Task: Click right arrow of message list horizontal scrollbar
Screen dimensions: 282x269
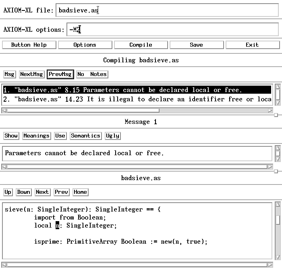Action: click(x=270, y=111)
